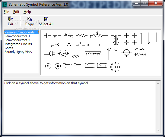
Task: Click the Select All toolbar icon
Action: [46, 21]
